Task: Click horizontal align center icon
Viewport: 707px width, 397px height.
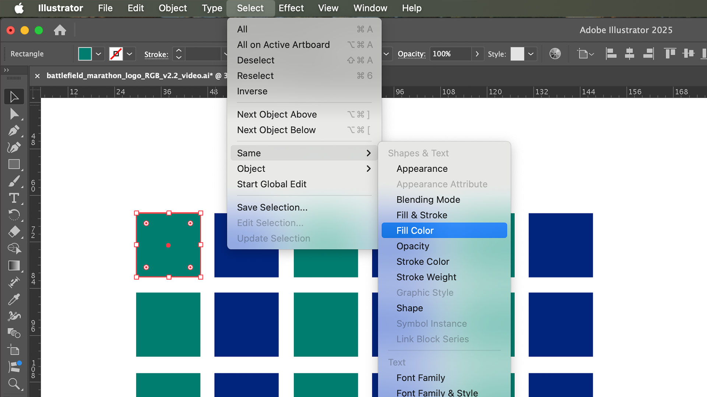Action: click(629, 54)
